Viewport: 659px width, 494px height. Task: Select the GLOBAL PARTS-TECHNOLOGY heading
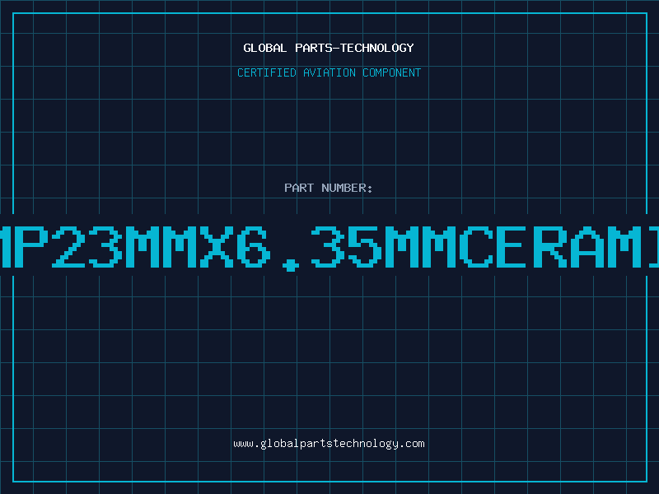[329, 48]
